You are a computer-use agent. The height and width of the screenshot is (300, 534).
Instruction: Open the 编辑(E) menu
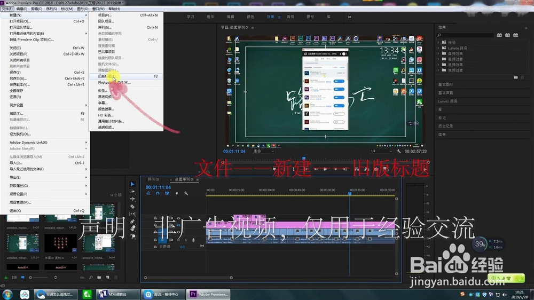click(21, 9)
